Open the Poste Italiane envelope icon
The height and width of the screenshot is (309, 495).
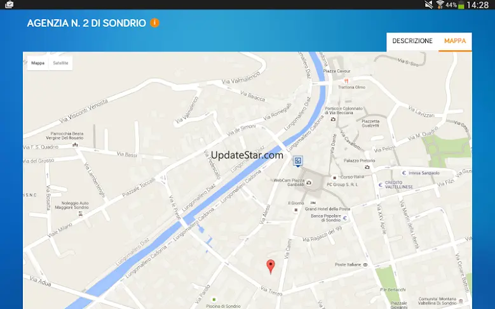365,265
